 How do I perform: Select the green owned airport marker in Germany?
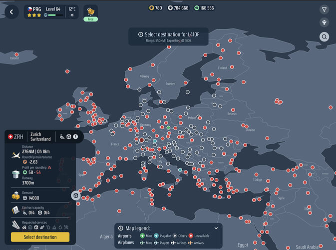tap(168, 127)
